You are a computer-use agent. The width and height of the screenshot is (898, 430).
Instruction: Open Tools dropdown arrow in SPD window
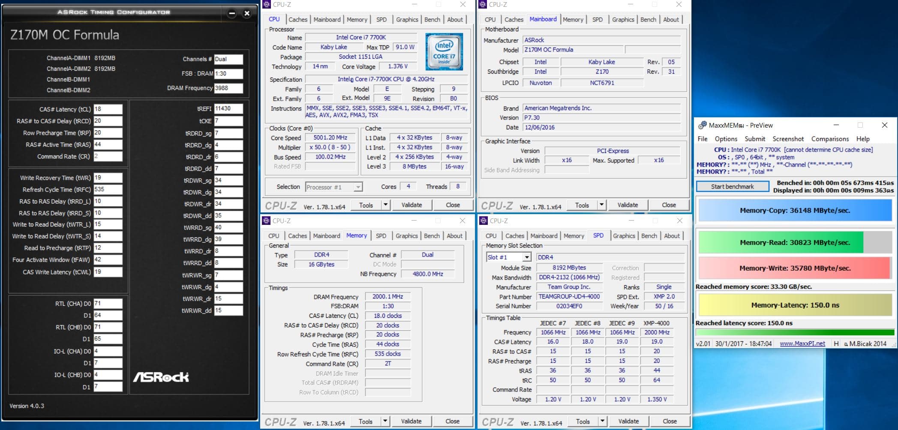602,421
